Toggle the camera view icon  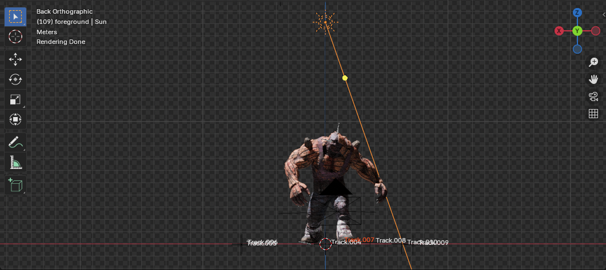[x=593, y=96]
